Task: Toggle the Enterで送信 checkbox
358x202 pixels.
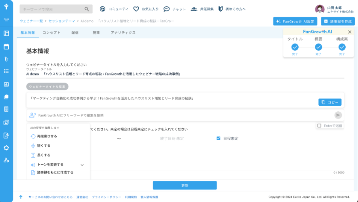Action: tap(320, 126)
